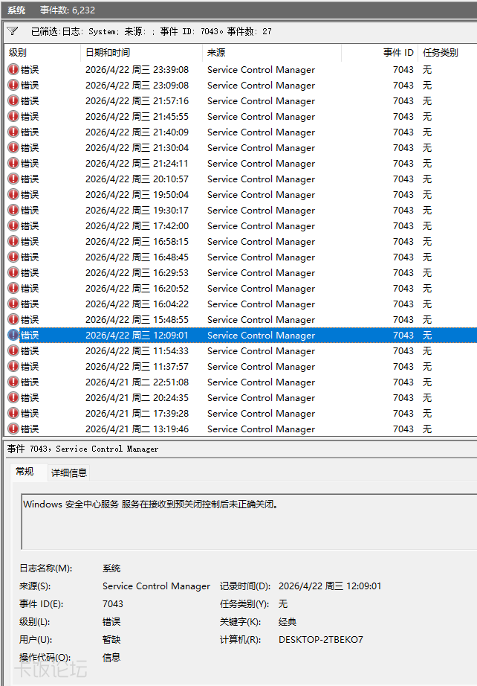Image resolution: width=477 pixels, height=686 pixels.
Task: Select the 2026/4/22 15:48:55 date cell
Action: [x=137, y=320]
